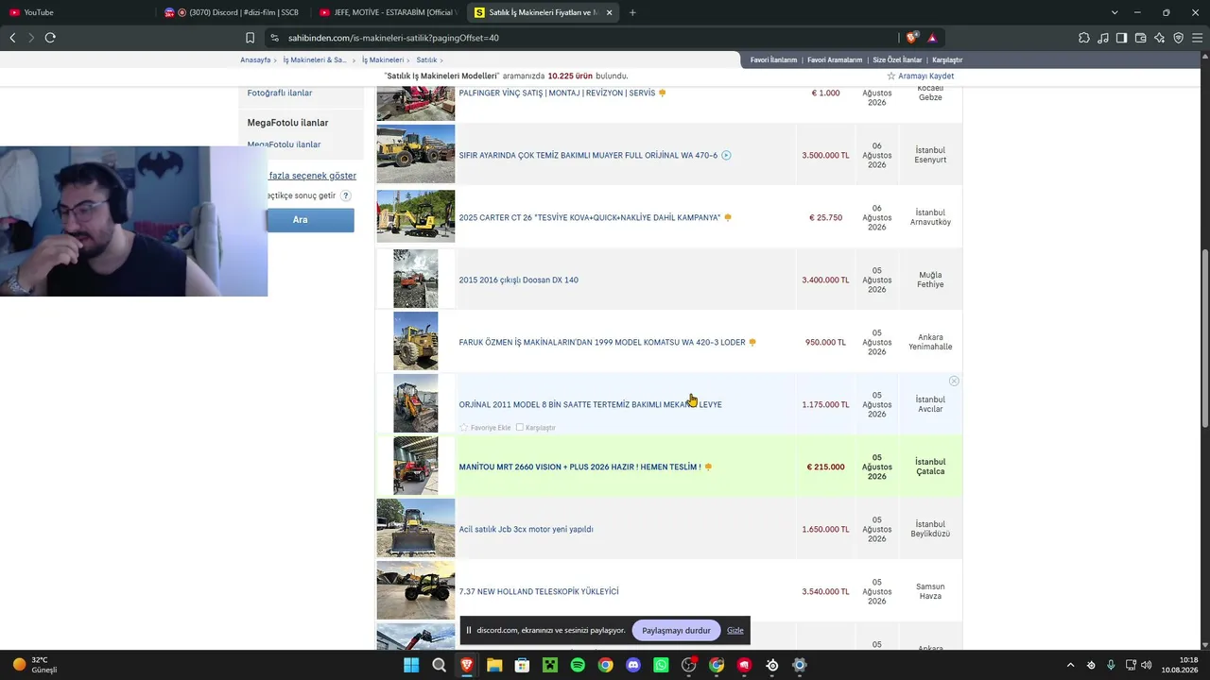Open Discord from the taskbar
The width and height of the screenshot is (1210, 680).
coord(633,665)
